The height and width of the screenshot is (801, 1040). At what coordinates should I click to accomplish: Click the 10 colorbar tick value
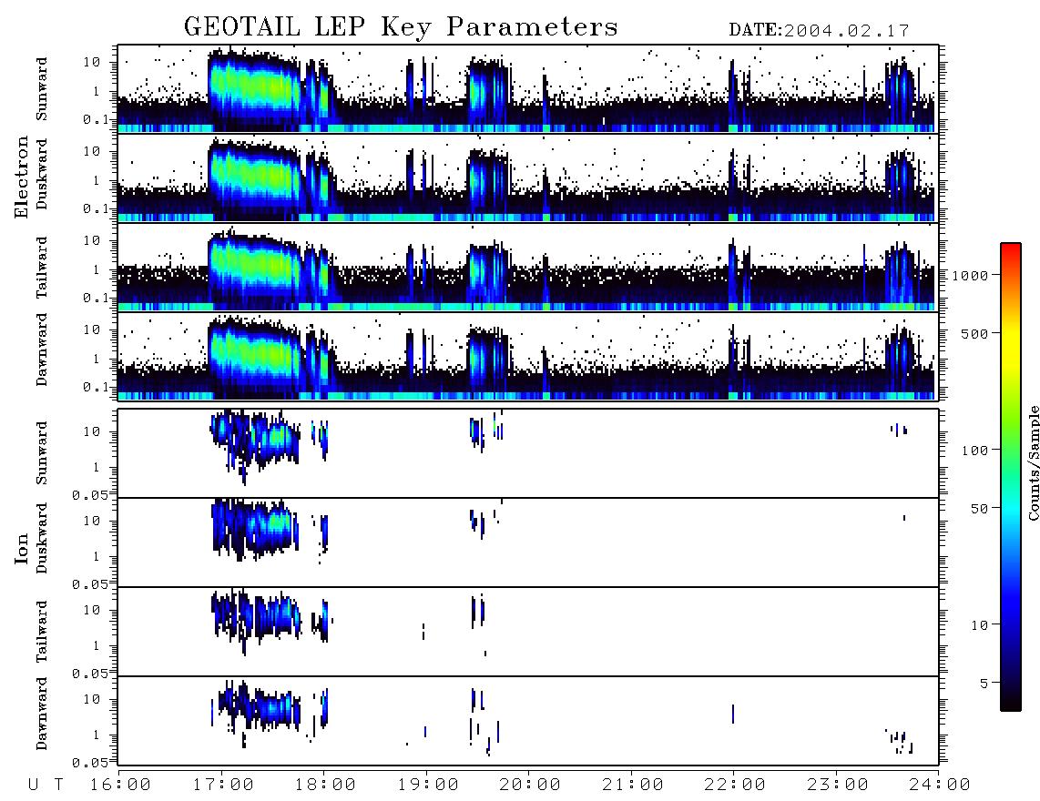[x=979, y=625]
